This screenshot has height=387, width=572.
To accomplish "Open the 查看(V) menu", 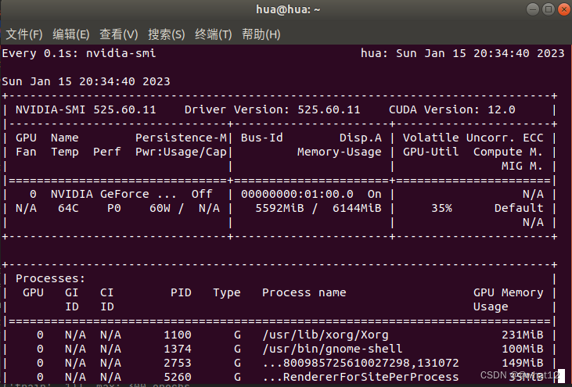I will 119,34.
